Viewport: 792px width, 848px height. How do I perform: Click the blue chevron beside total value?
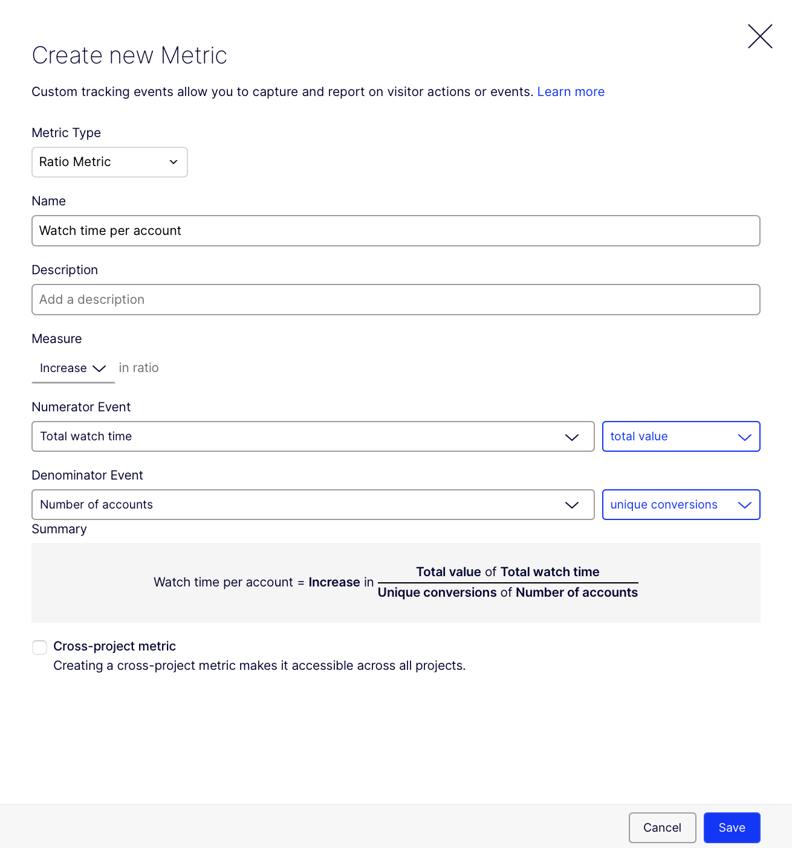pos(745,437)
